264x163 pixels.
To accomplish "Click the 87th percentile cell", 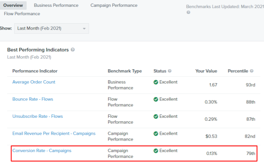I will [251, 119].
